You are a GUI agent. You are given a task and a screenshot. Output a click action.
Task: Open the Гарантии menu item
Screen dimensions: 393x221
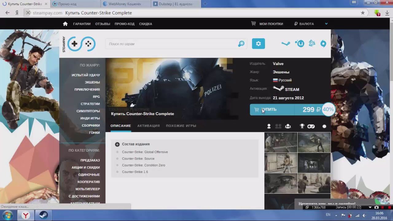82,24
